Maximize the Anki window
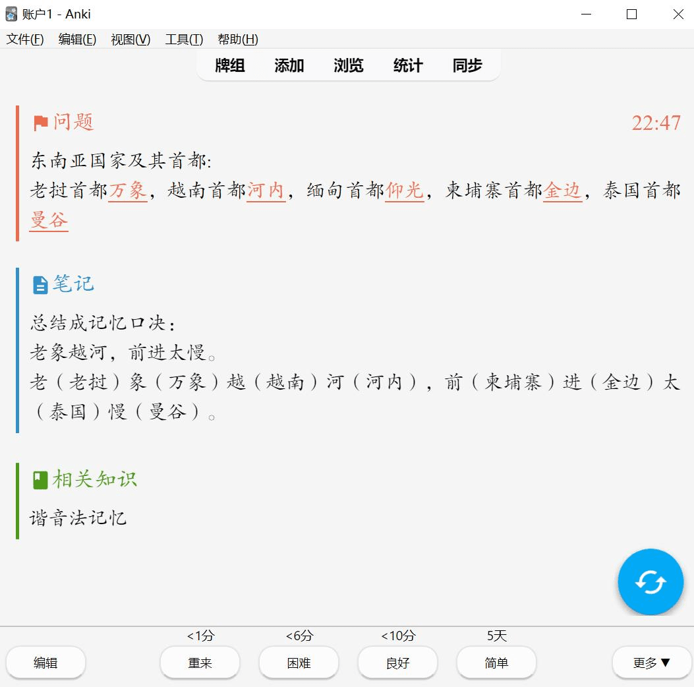Image resolution: width=694 pixels, height=687 pixels. pyautogui.click(x=631, y=14)
